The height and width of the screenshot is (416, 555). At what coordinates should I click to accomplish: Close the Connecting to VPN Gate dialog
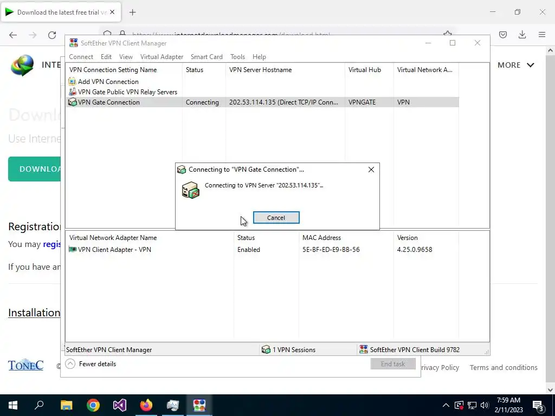click(x=371, y=170)
